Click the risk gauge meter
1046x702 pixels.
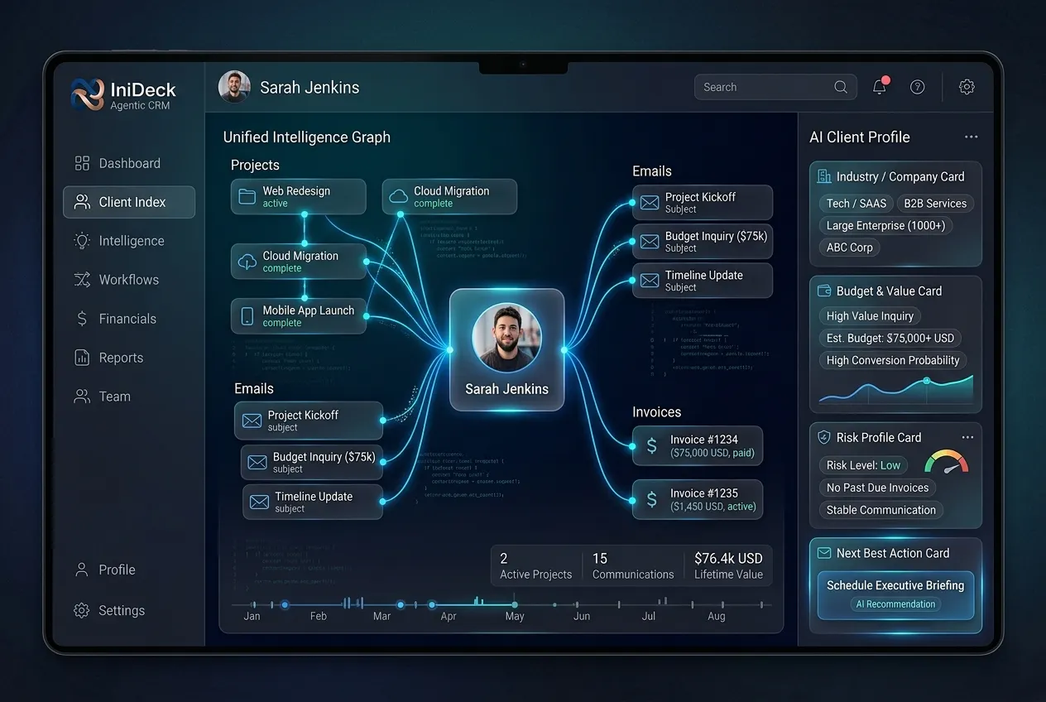coord(947,462)
